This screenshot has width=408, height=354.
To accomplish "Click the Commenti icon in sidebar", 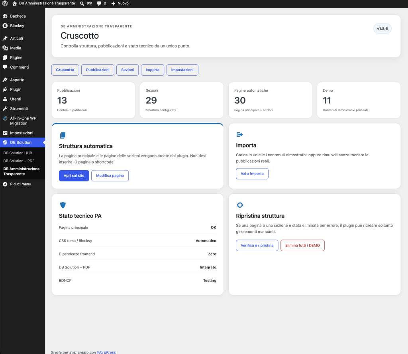I will tap(5, 67).
